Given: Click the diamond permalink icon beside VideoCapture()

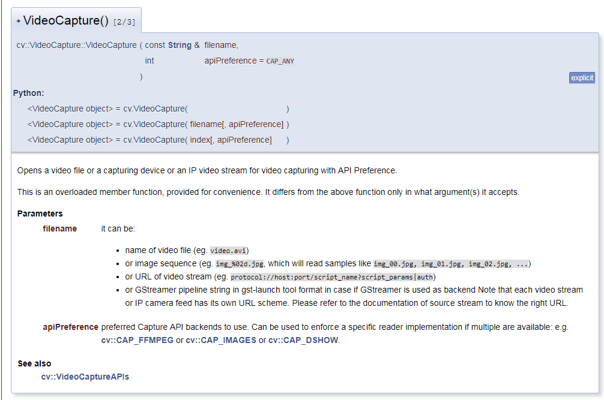Looking at the screenshot, I should click(19, 21).
